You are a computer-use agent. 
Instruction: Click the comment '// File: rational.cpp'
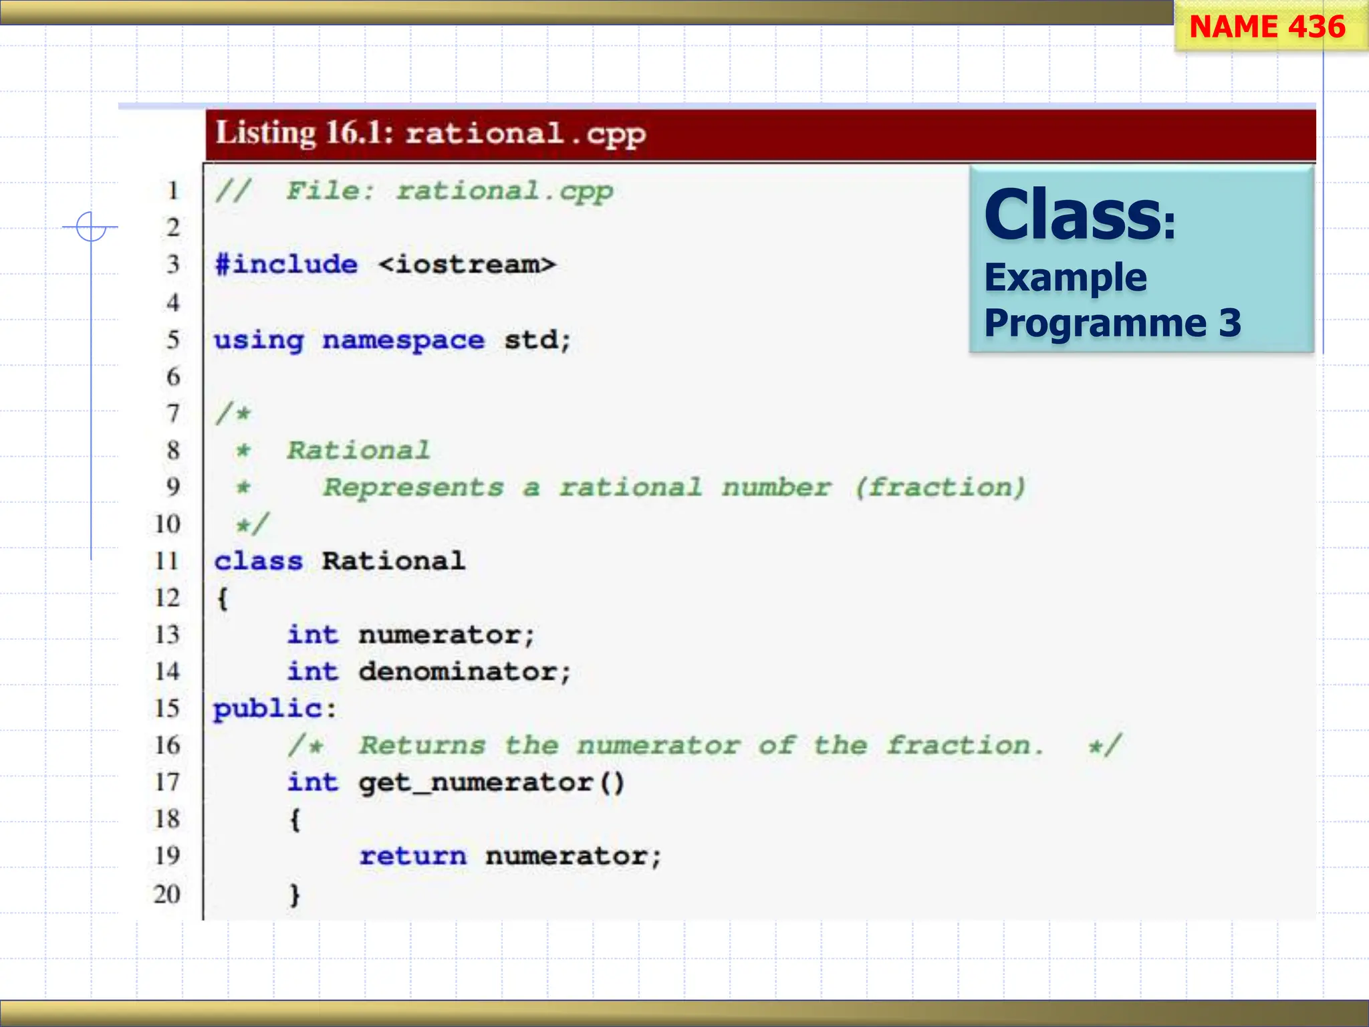pyautogui.click(x=414, y=191)
